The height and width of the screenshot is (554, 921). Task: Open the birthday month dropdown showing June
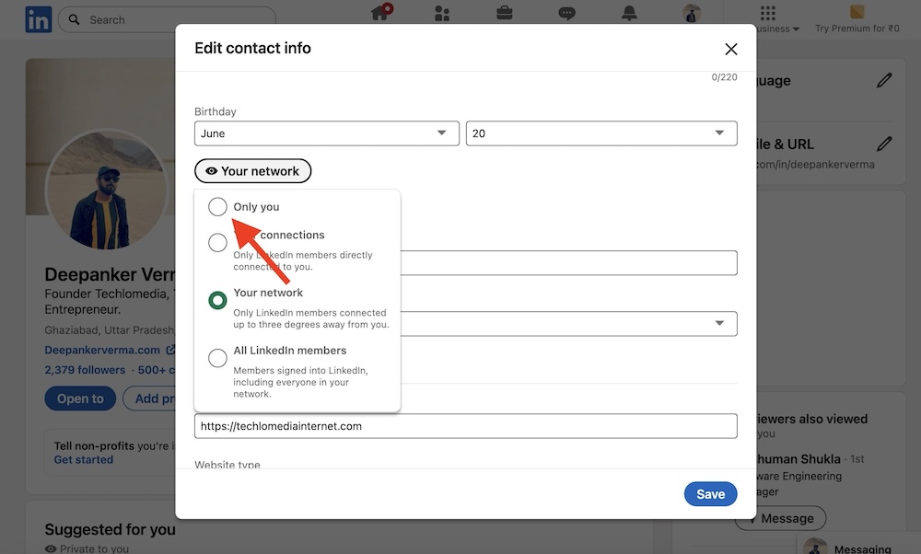point(327,133)
